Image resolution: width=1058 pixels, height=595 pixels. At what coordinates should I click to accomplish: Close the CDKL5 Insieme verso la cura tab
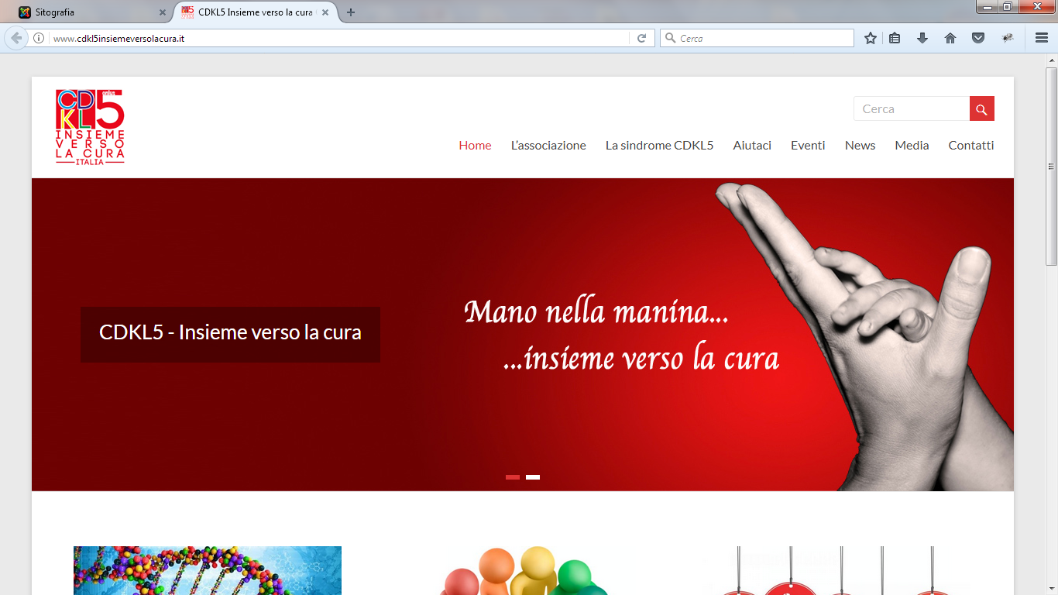click(325, 12)
